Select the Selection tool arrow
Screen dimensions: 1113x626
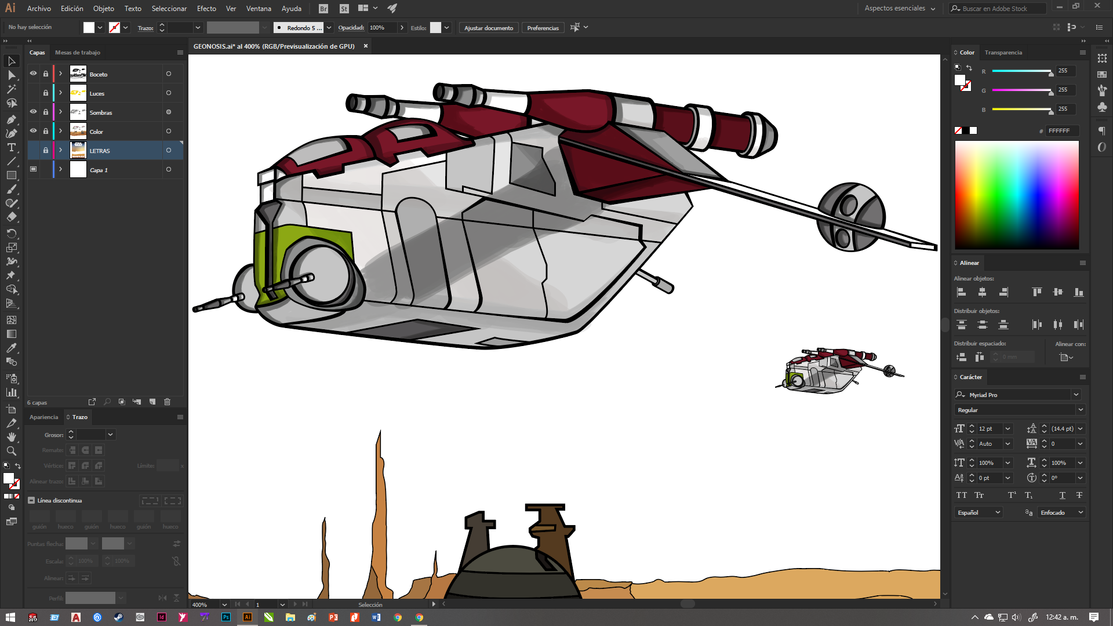(x=11, y=61)
